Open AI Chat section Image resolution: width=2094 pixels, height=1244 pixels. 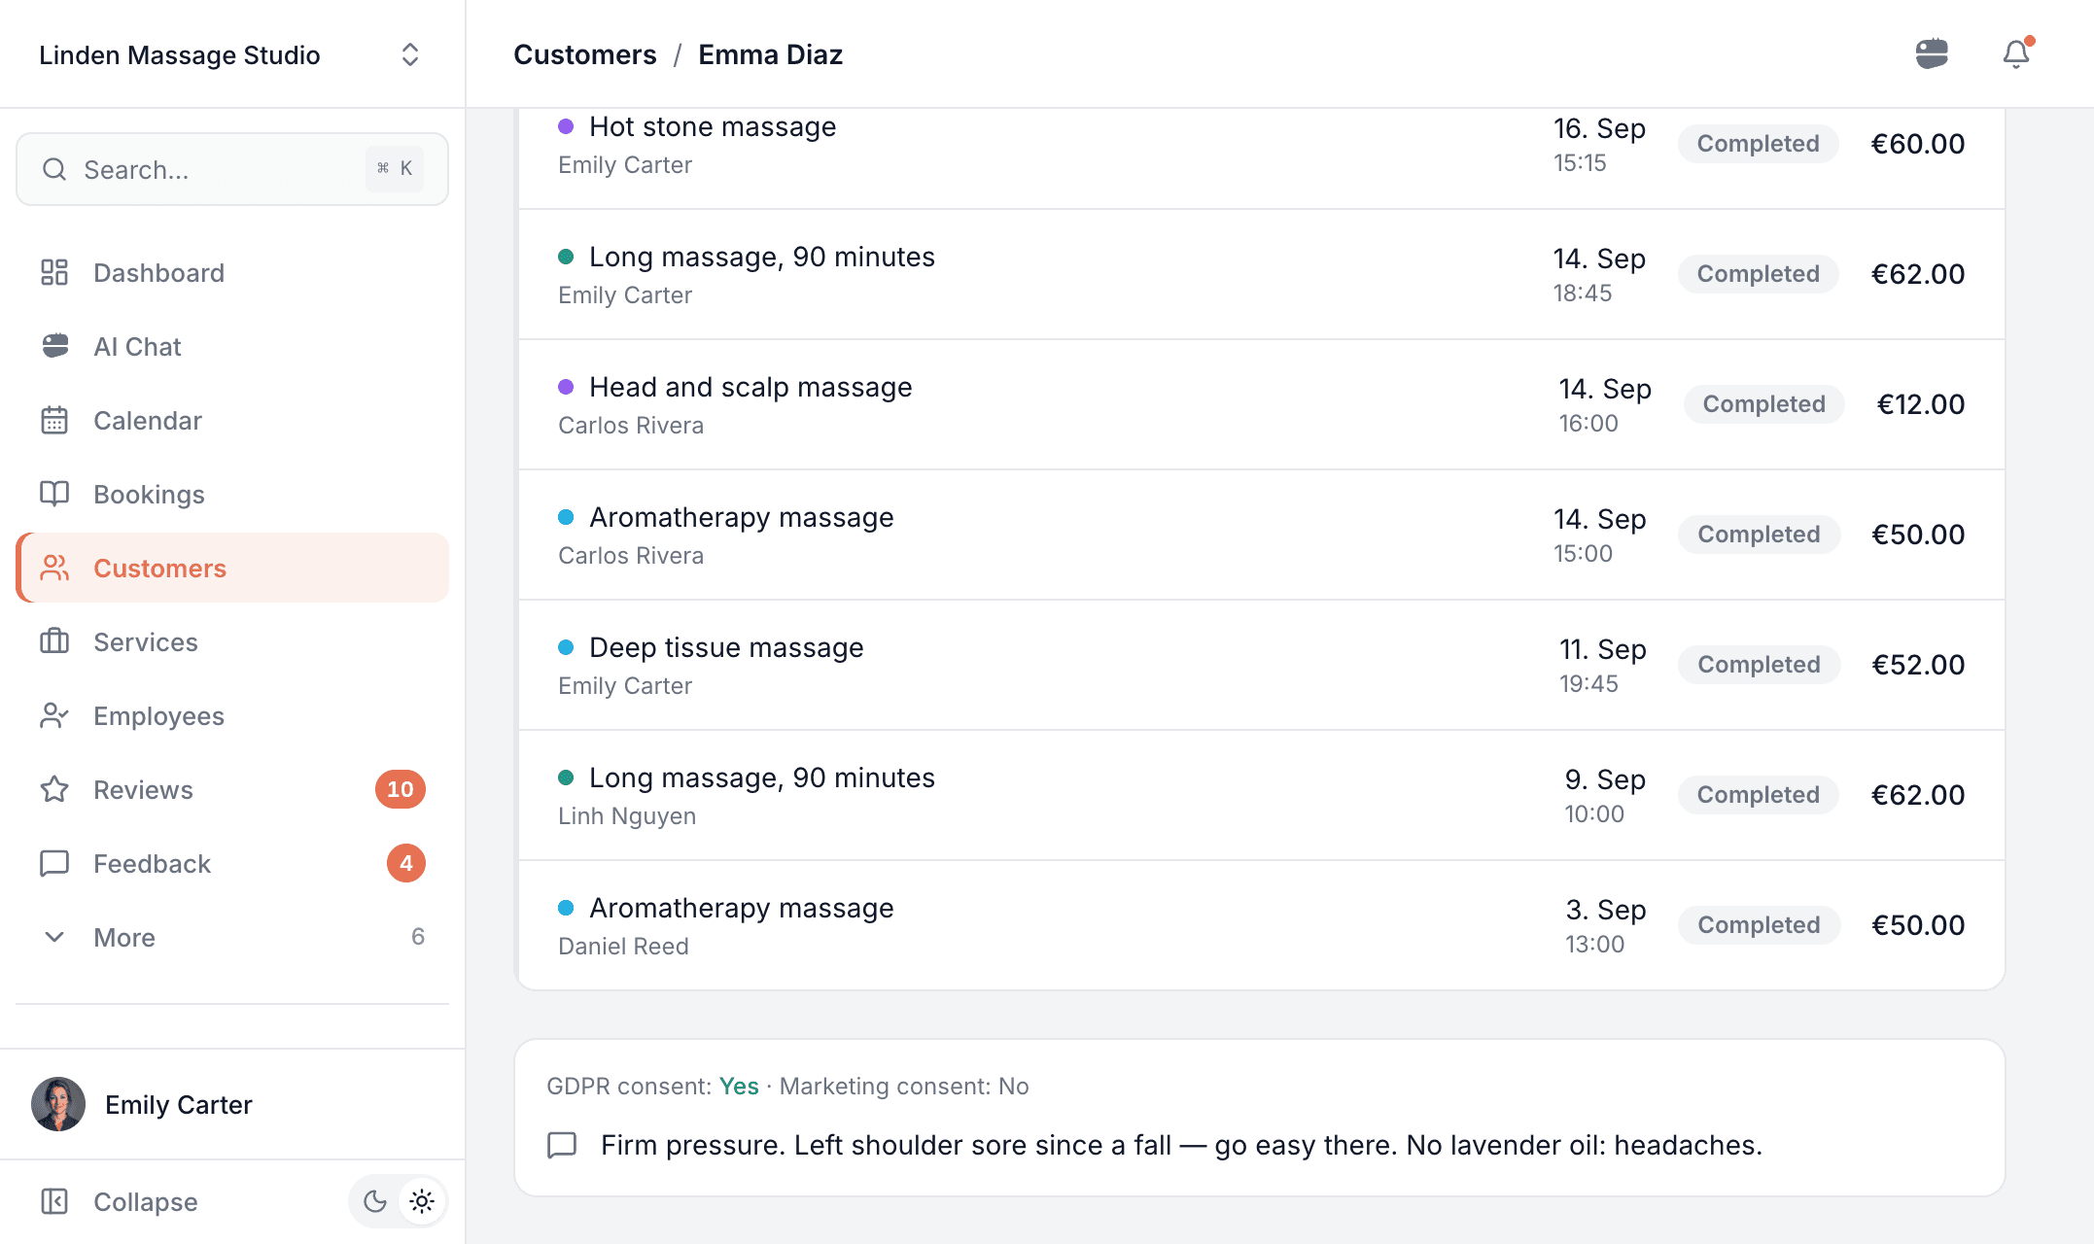[231, 346]
